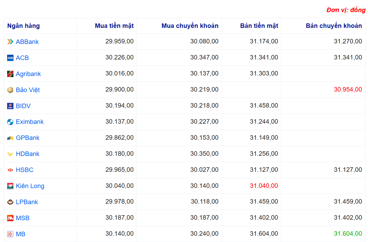Click the MSB logo icon
The width and height of the screenshot is (368, 242).
coord(10,218)
